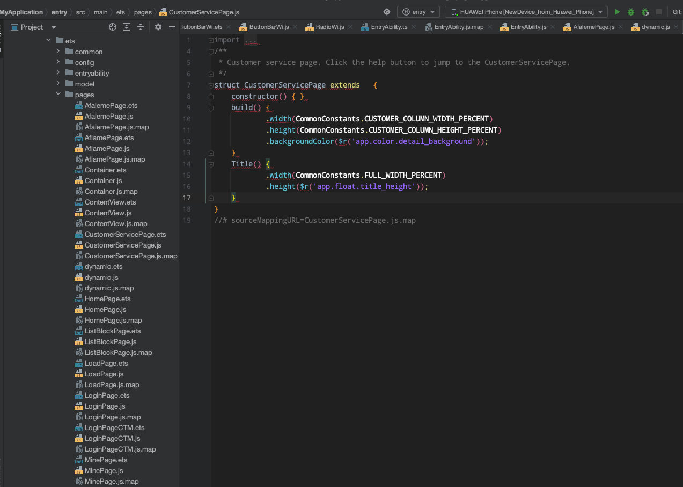
Task: Click main in the breadcrumb path
Action: click(100, 12)
